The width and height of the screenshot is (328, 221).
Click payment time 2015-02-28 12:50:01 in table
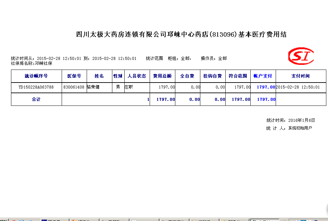click(298, 87)
